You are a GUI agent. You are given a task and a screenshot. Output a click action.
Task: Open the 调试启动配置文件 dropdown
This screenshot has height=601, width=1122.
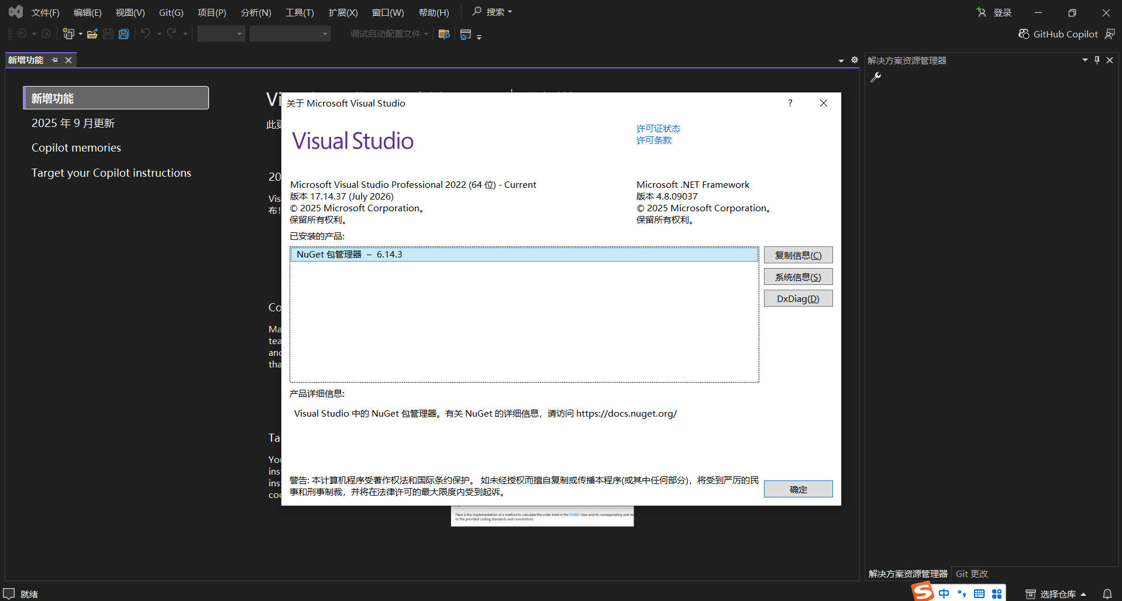(389, 34)
